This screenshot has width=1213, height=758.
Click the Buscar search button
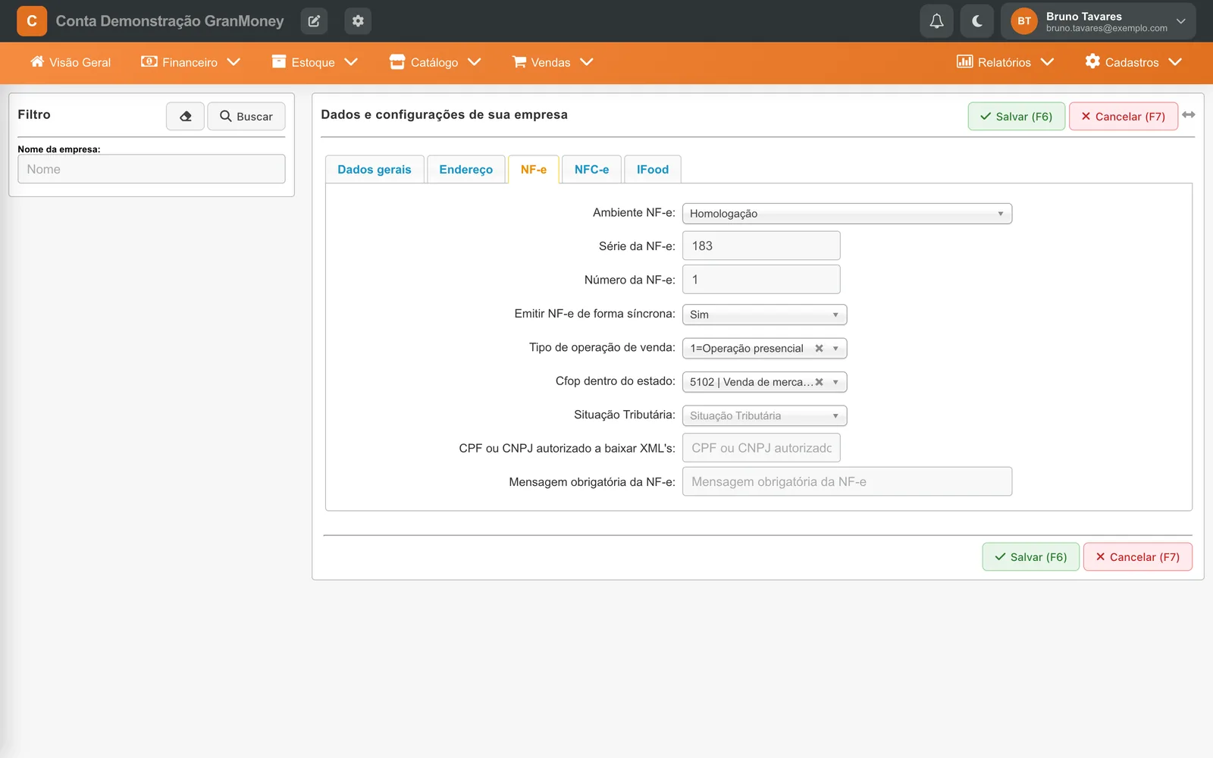[246, 116]
